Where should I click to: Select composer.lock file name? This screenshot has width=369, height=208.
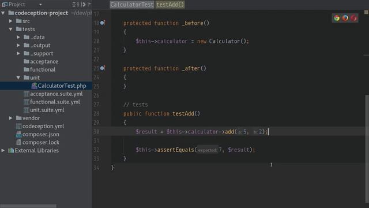pos(41,142)
